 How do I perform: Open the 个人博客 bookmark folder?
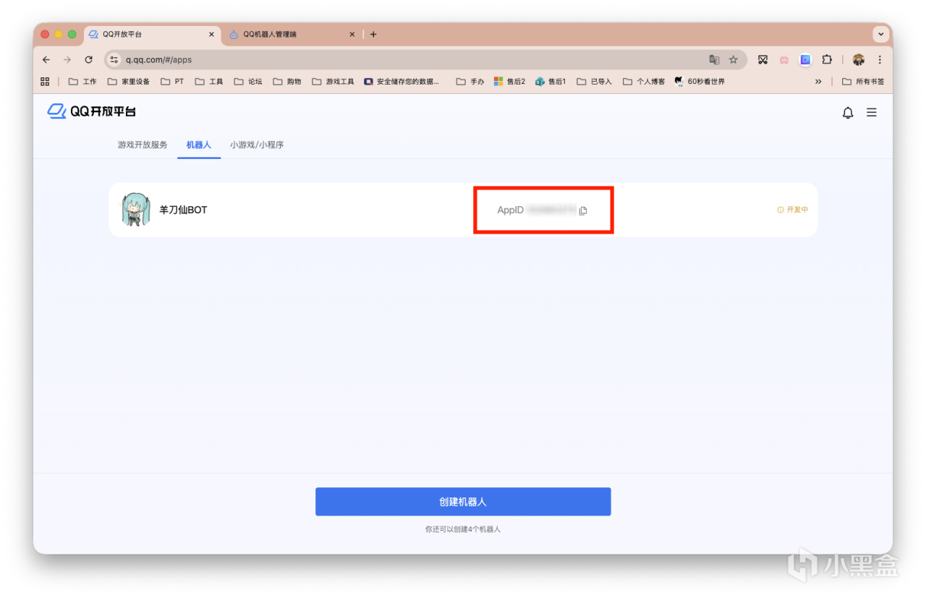point(644,82)
